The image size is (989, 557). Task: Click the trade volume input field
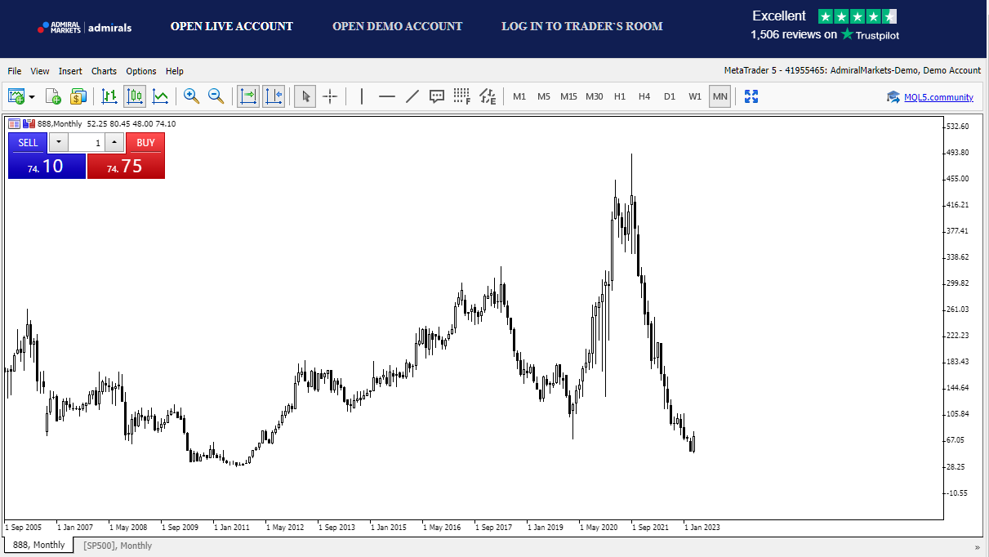pos(87,142)
